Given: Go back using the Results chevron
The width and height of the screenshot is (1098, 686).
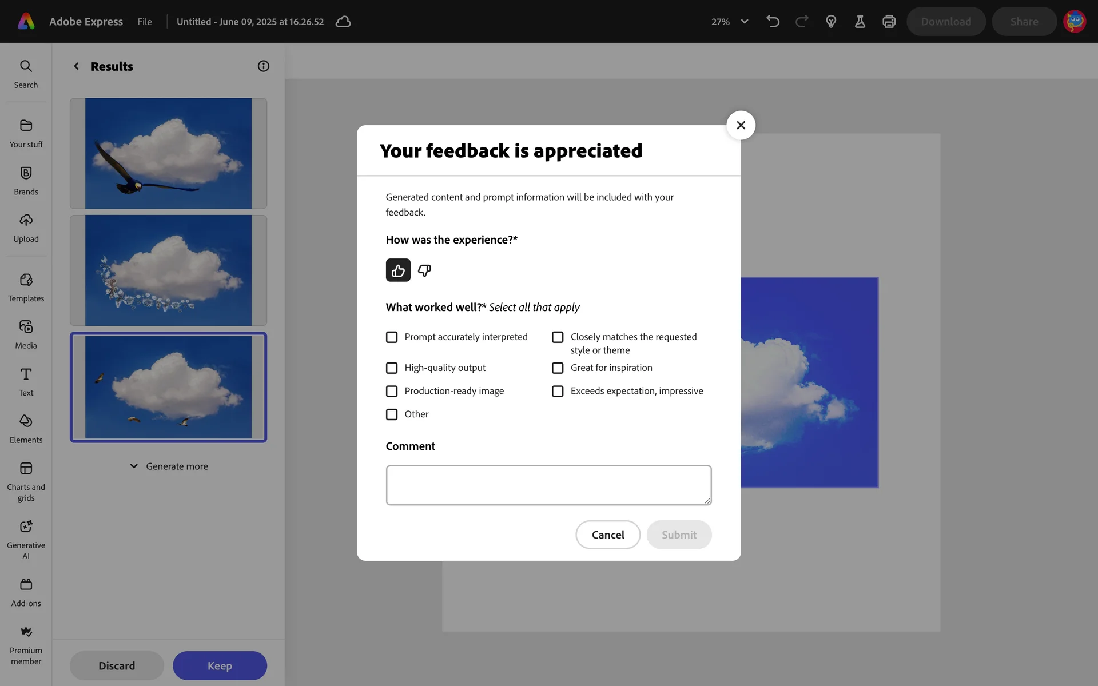Looking at the screenshot, I should (76, 66).
